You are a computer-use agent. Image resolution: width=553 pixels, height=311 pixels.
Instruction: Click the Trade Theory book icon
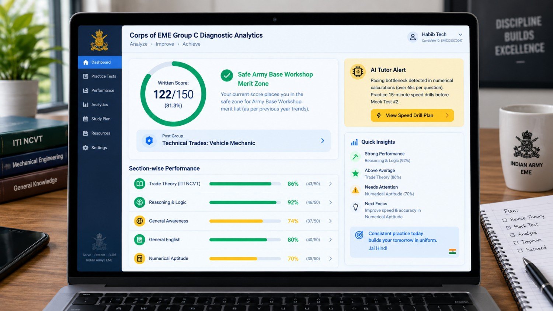(139, 184)
